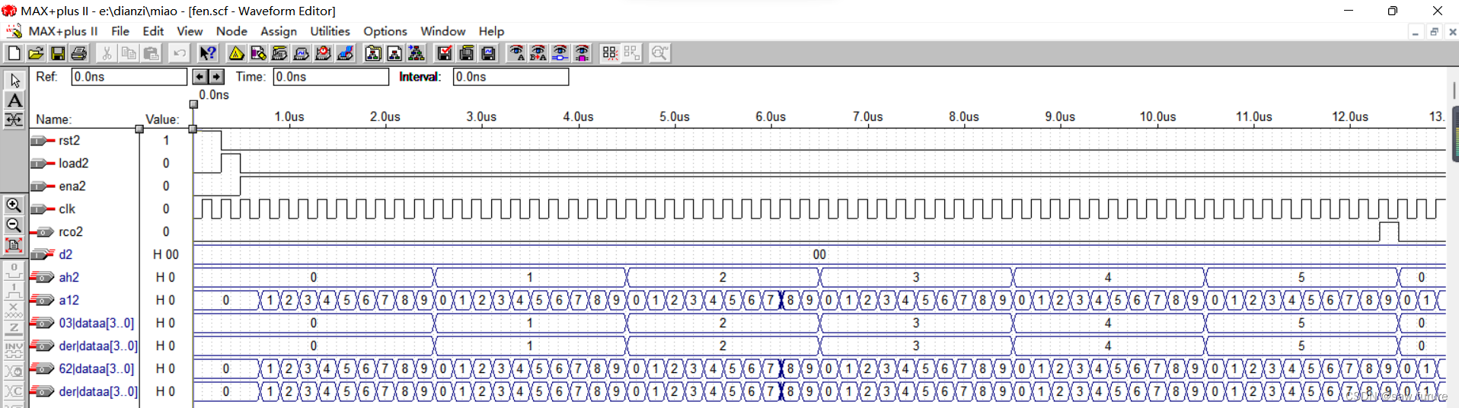Open the Timing Analyzer clock icon

coord(324,53)
